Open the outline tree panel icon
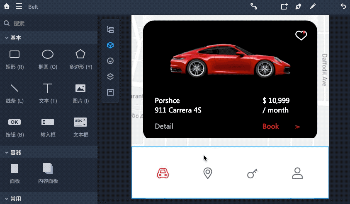 click(110, 29)
